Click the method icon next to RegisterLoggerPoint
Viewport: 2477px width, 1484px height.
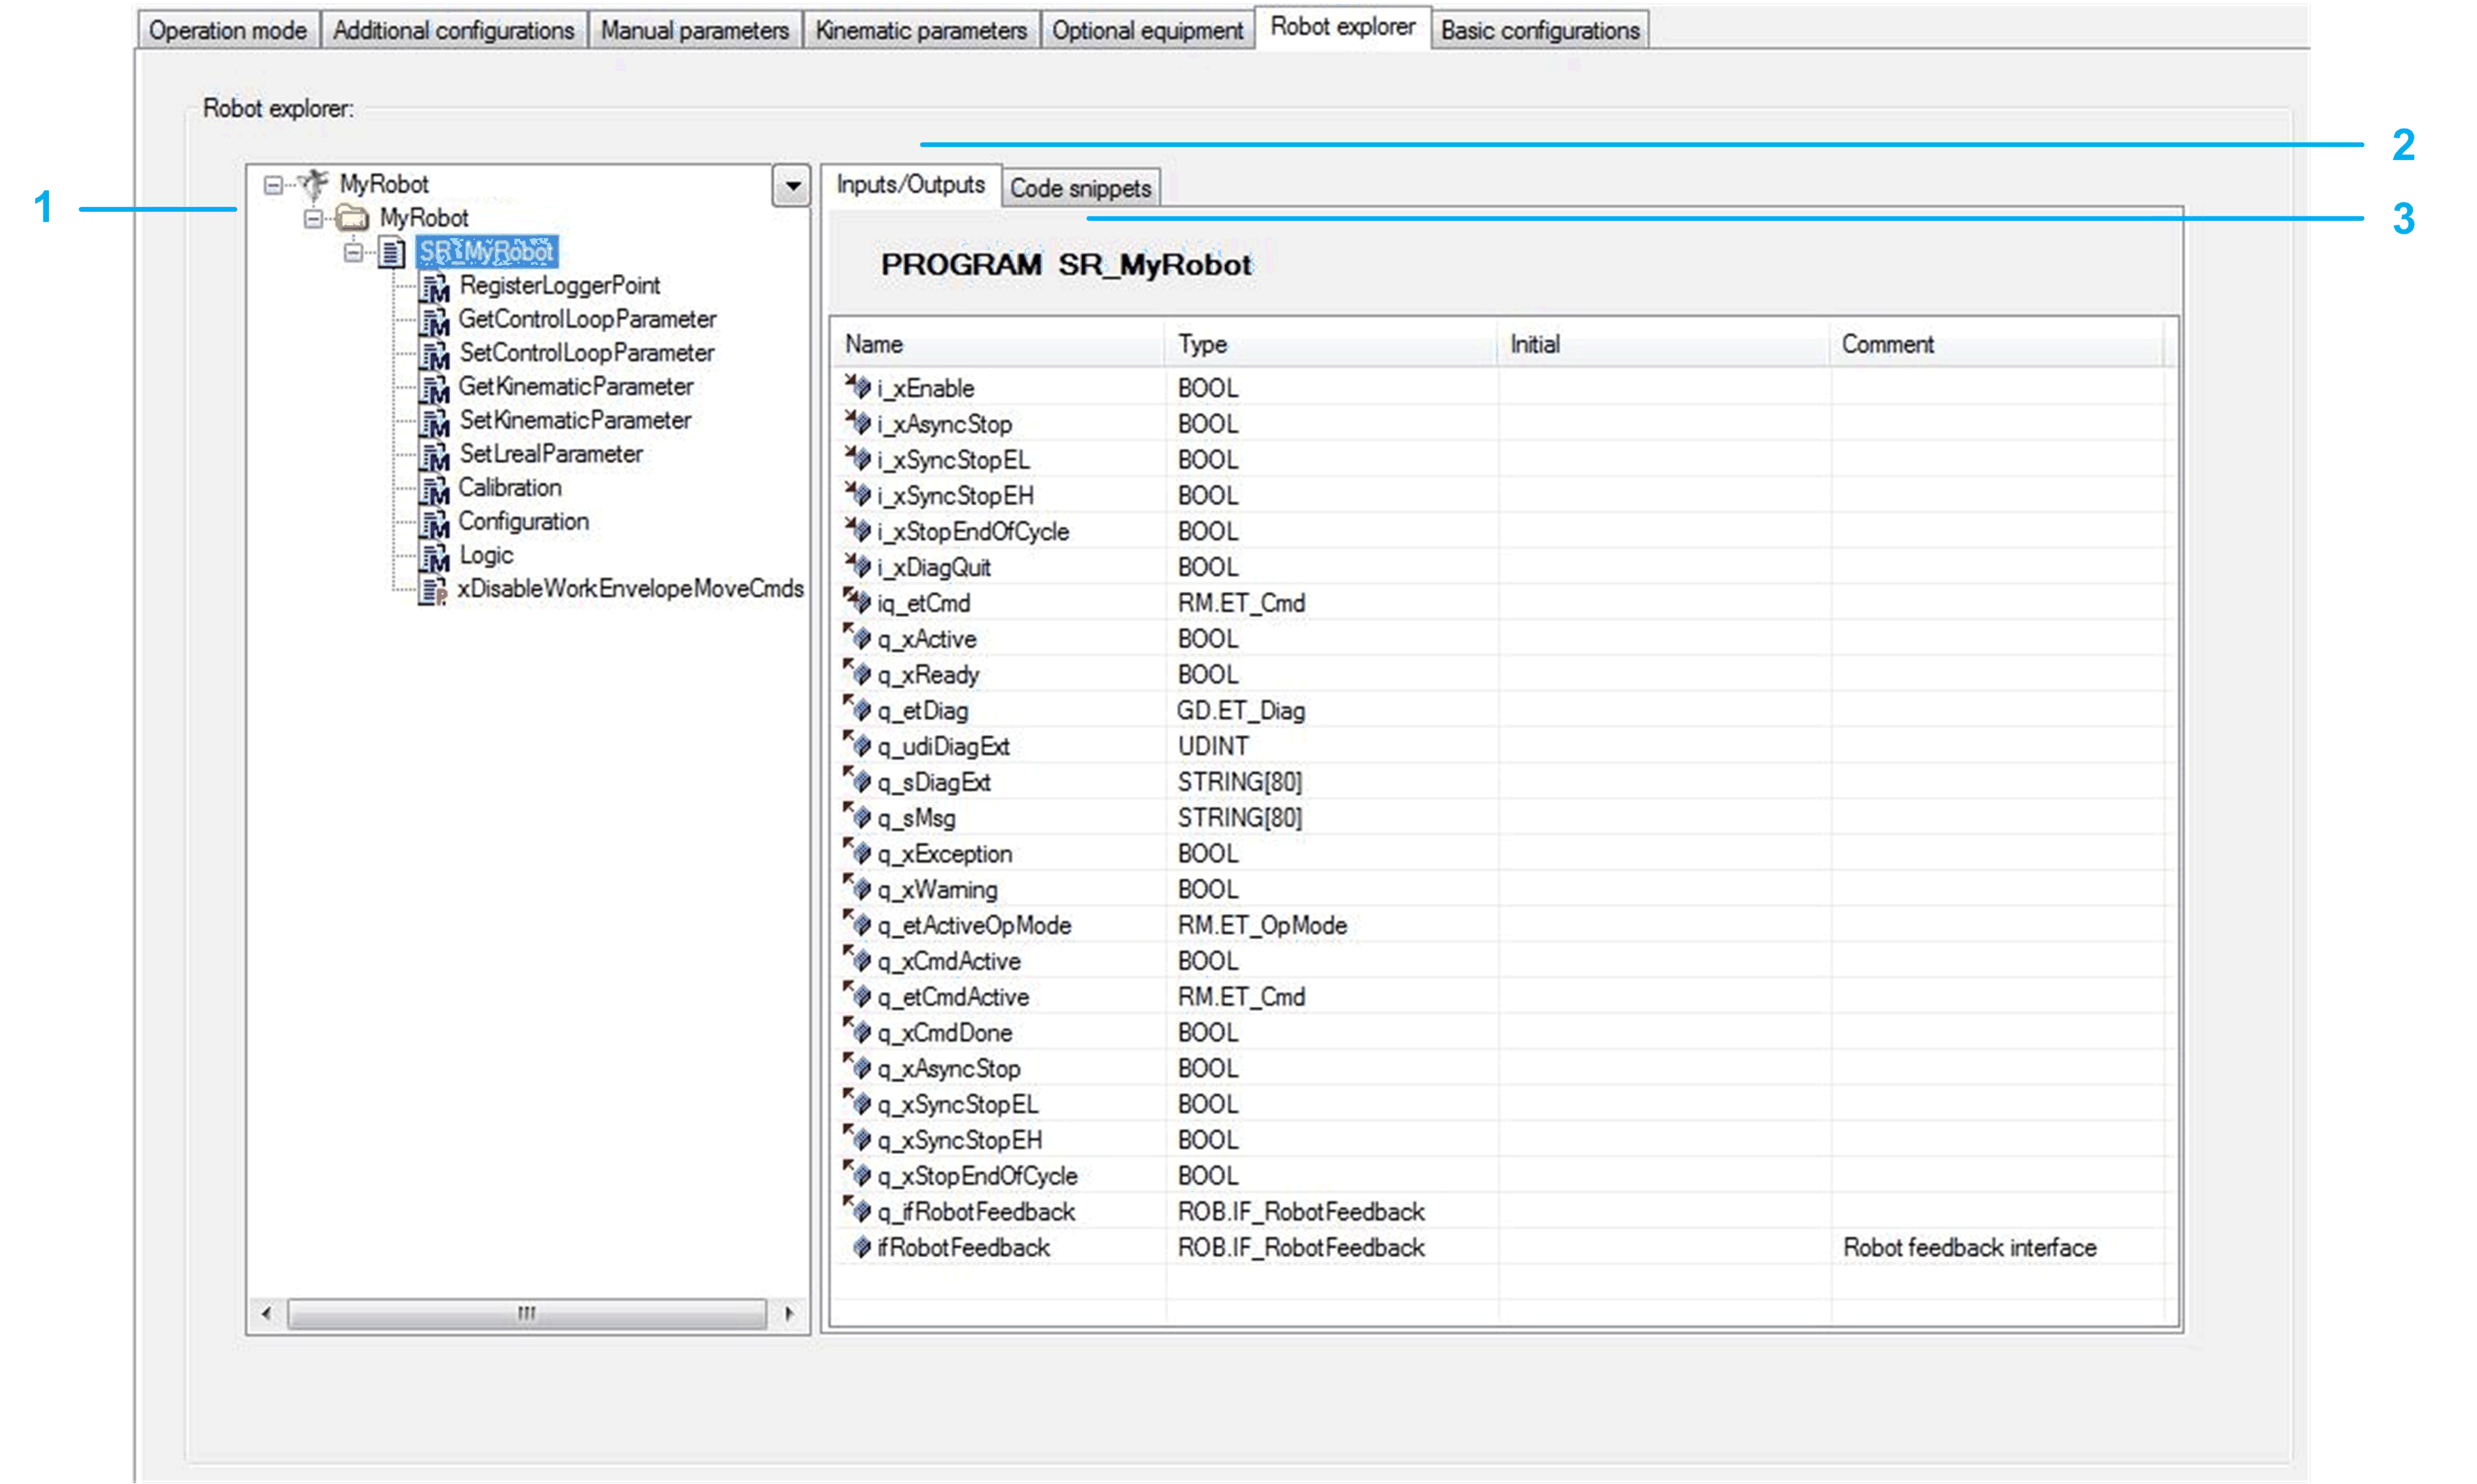coord(434,287)
